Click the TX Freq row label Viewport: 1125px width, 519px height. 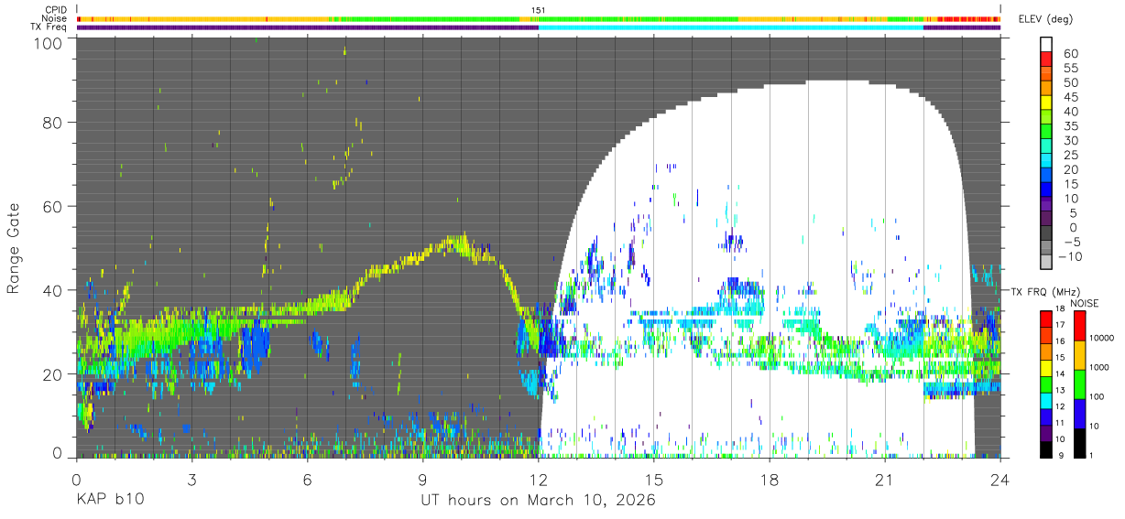click(48, 27)
